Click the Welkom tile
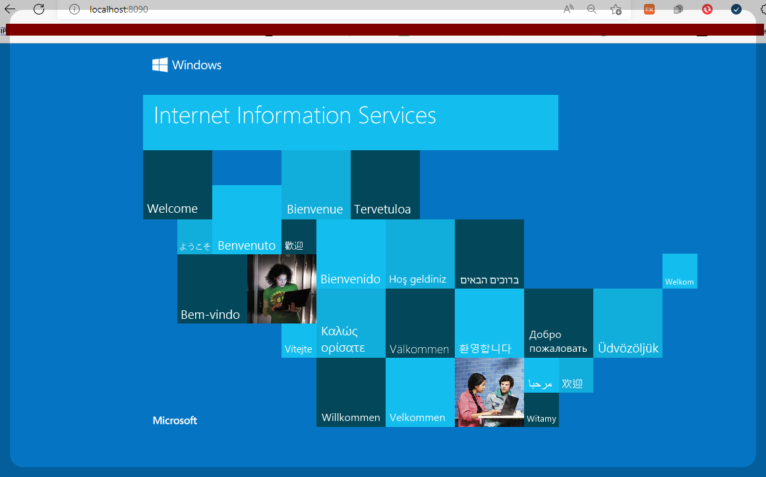Viewport: 766px width, 477px height. (x=680, y=271)
